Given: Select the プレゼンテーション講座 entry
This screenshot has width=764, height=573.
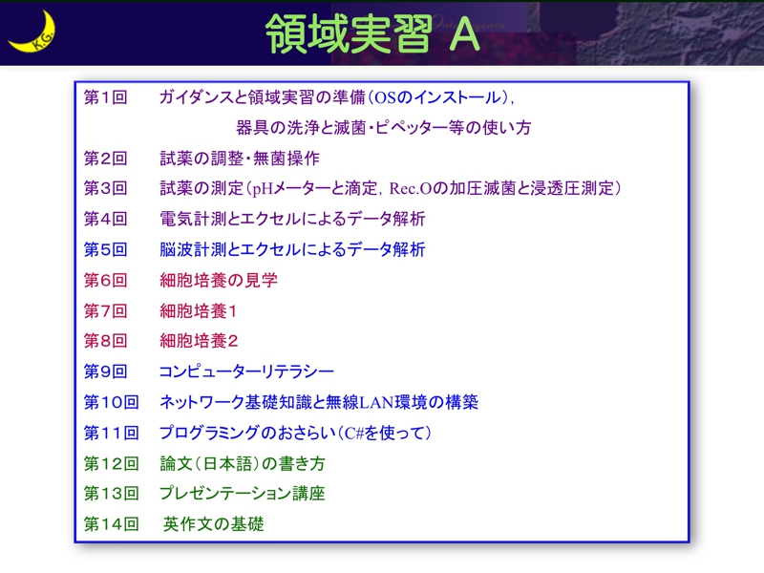Looking at the screenshot, I should (x=243, y=494).
